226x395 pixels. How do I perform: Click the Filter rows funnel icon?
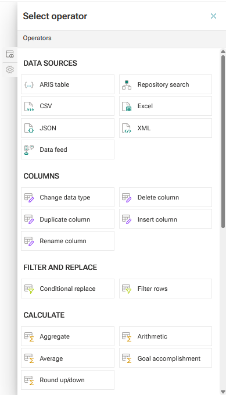click(127, 289)
